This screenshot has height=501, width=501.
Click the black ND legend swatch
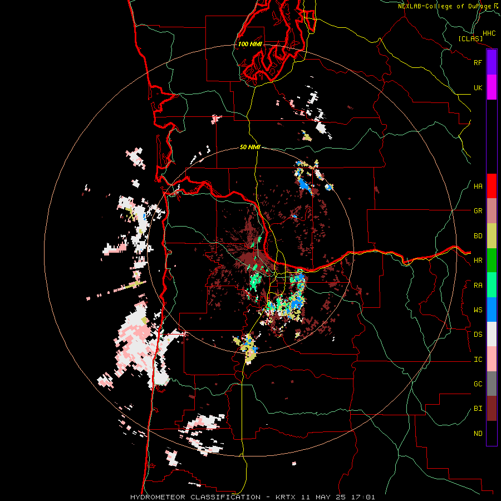pos(492,433)
